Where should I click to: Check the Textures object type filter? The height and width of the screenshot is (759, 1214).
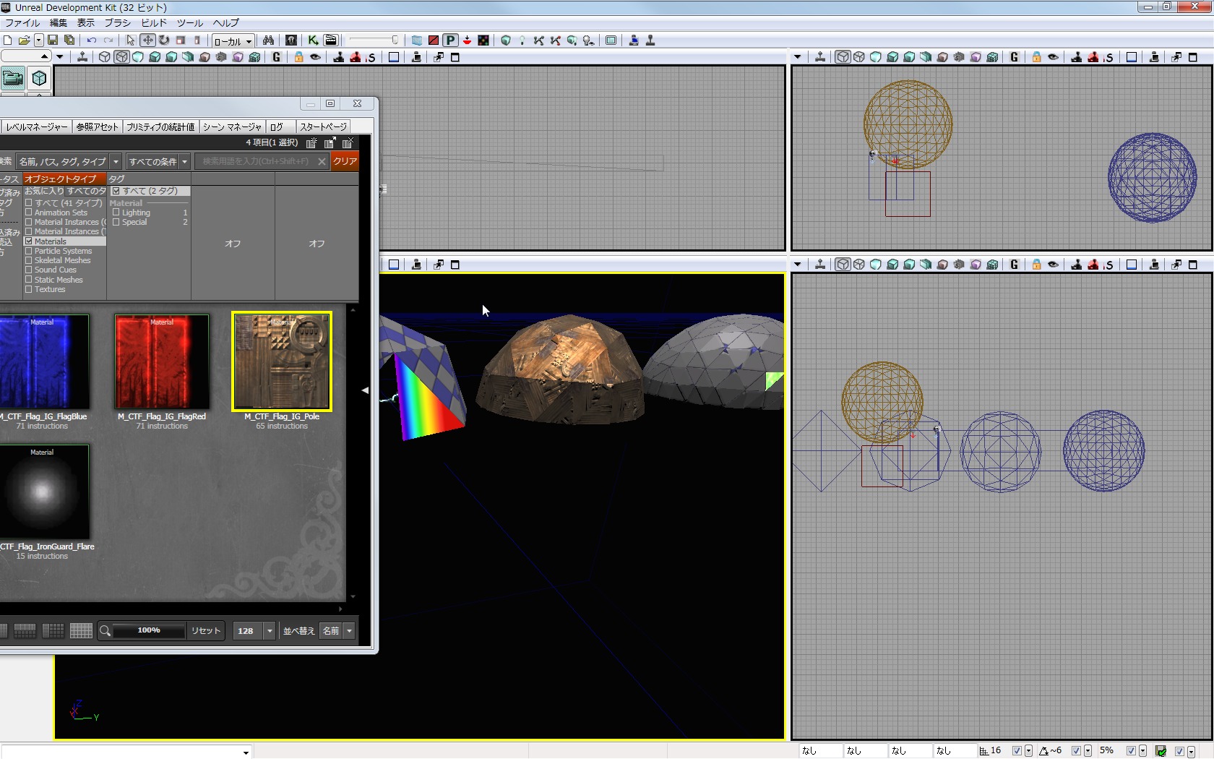coord(29,289)
